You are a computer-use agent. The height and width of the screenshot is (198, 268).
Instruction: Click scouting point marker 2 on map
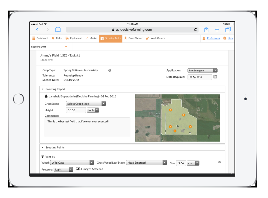(170, 127)
